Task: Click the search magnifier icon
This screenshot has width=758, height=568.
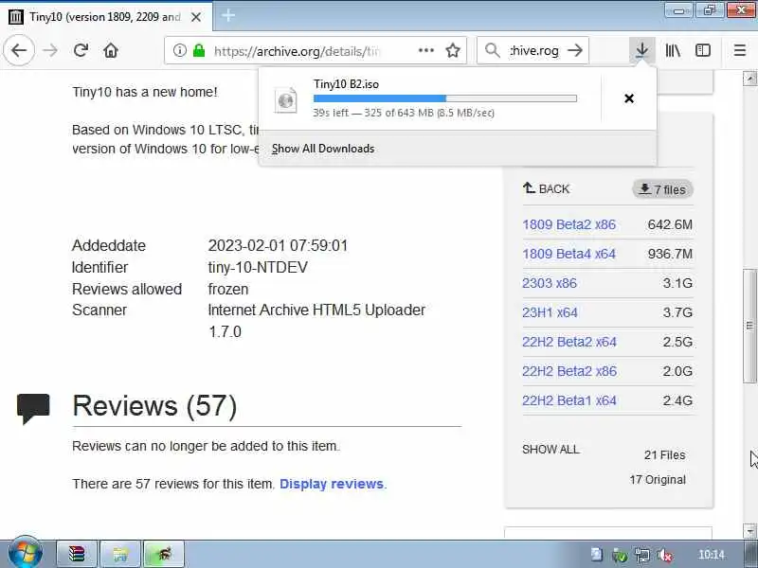Action: 492,50
